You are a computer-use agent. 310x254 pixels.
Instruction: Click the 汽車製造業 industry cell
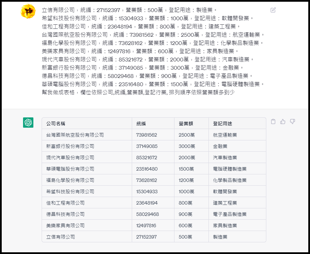pyautogui.click(x=237, y=158)
